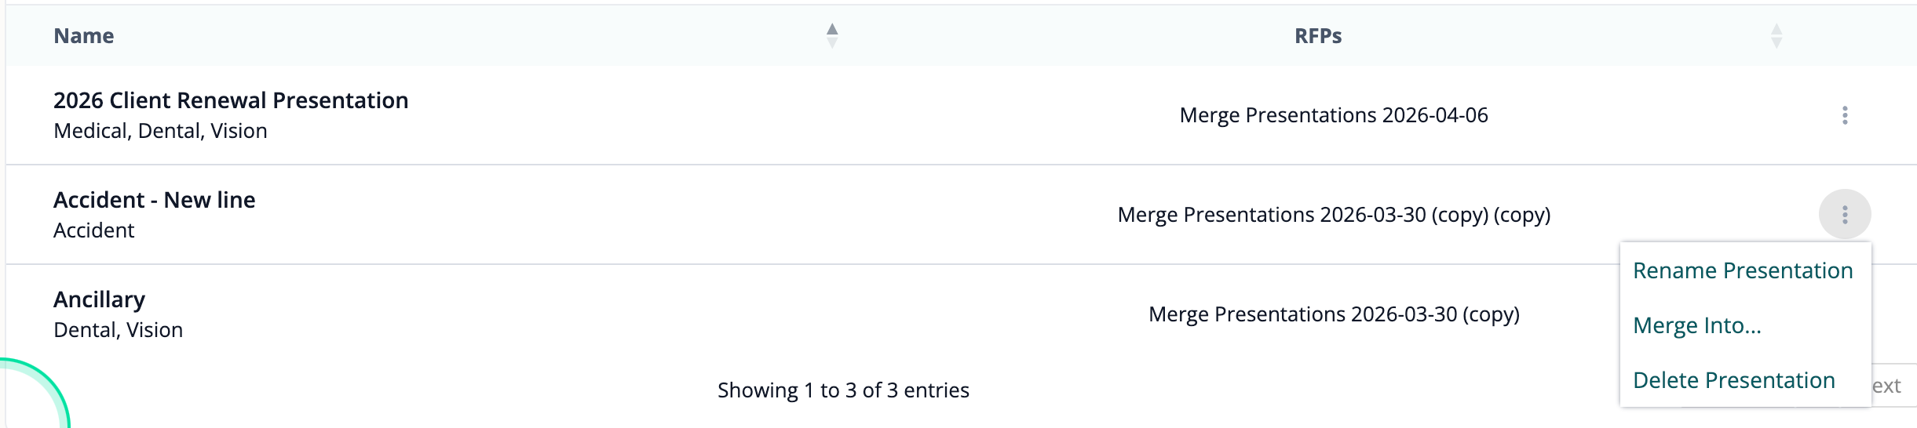The width and height of the screenshot is (1917, 428).
Task: Click the Medical, Dental, Vision subtitle
Action: point(160,131)
